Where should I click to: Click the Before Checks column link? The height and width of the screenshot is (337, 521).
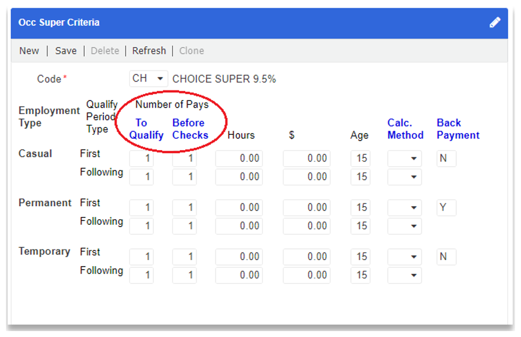tap(190, 129)
